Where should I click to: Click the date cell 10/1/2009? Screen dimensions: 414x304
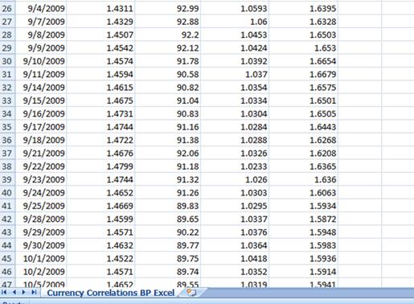coord(41,258)
